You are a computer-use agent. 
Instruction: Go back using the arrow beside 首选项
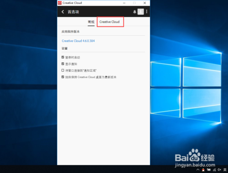[63, 12]
